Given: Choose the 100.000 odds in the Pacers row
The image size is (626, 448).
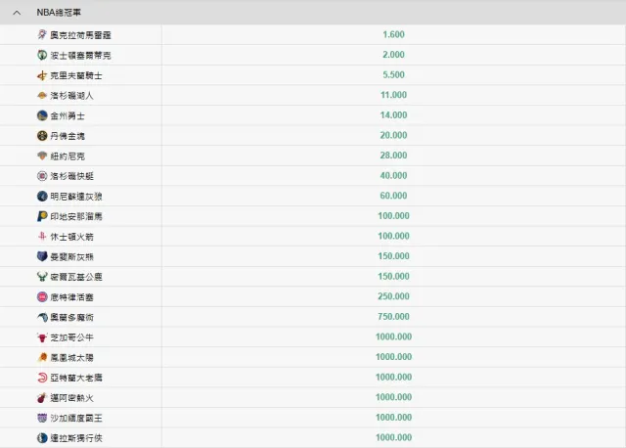Looking at the screenshot, I should (393, 216).
